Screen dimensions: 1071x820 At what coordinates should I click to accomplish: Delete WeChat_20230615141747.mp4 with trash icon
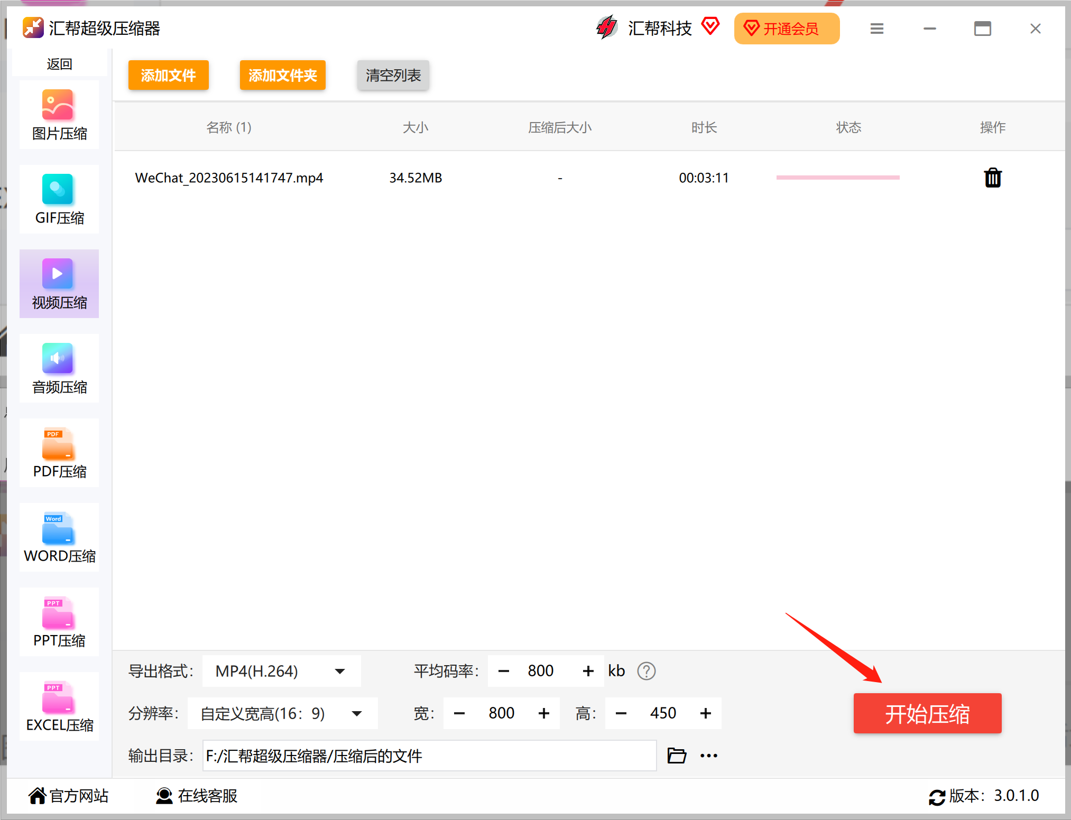(993, 178)
